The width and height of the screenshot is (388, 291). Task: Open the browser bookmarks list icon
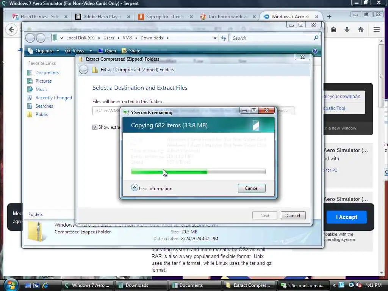333,30
